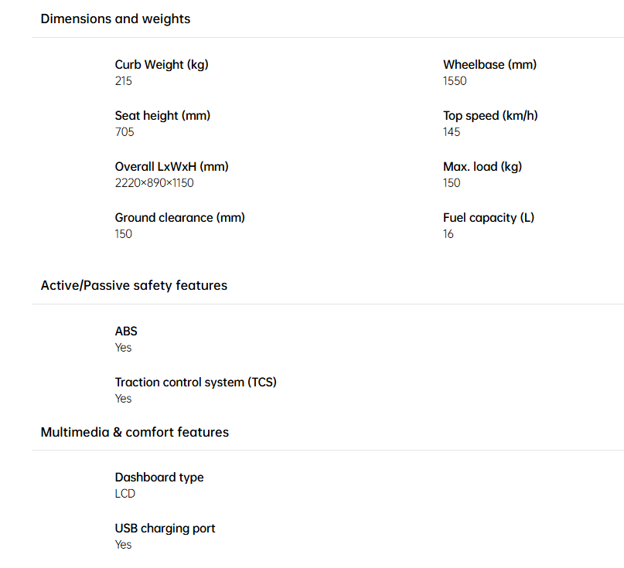This screenshot has height=568, width=624.
Task: Click the 2220×890×1150 dimensions value
Action: click(x=154, y=183)
